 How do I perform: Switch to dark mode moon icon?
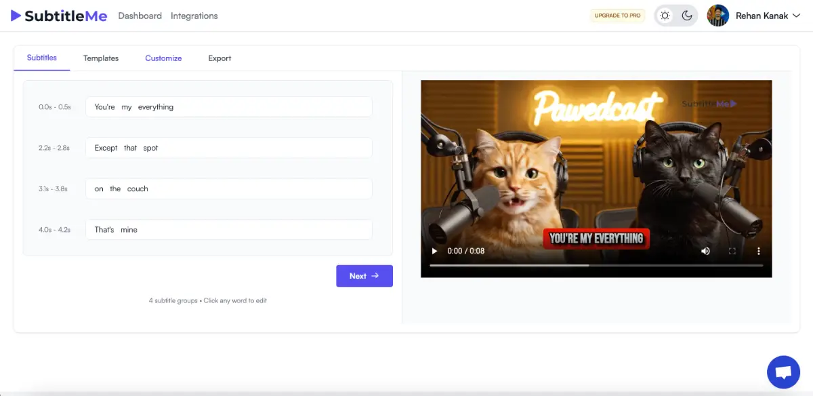pyautogui.click(x=687, y=16)
